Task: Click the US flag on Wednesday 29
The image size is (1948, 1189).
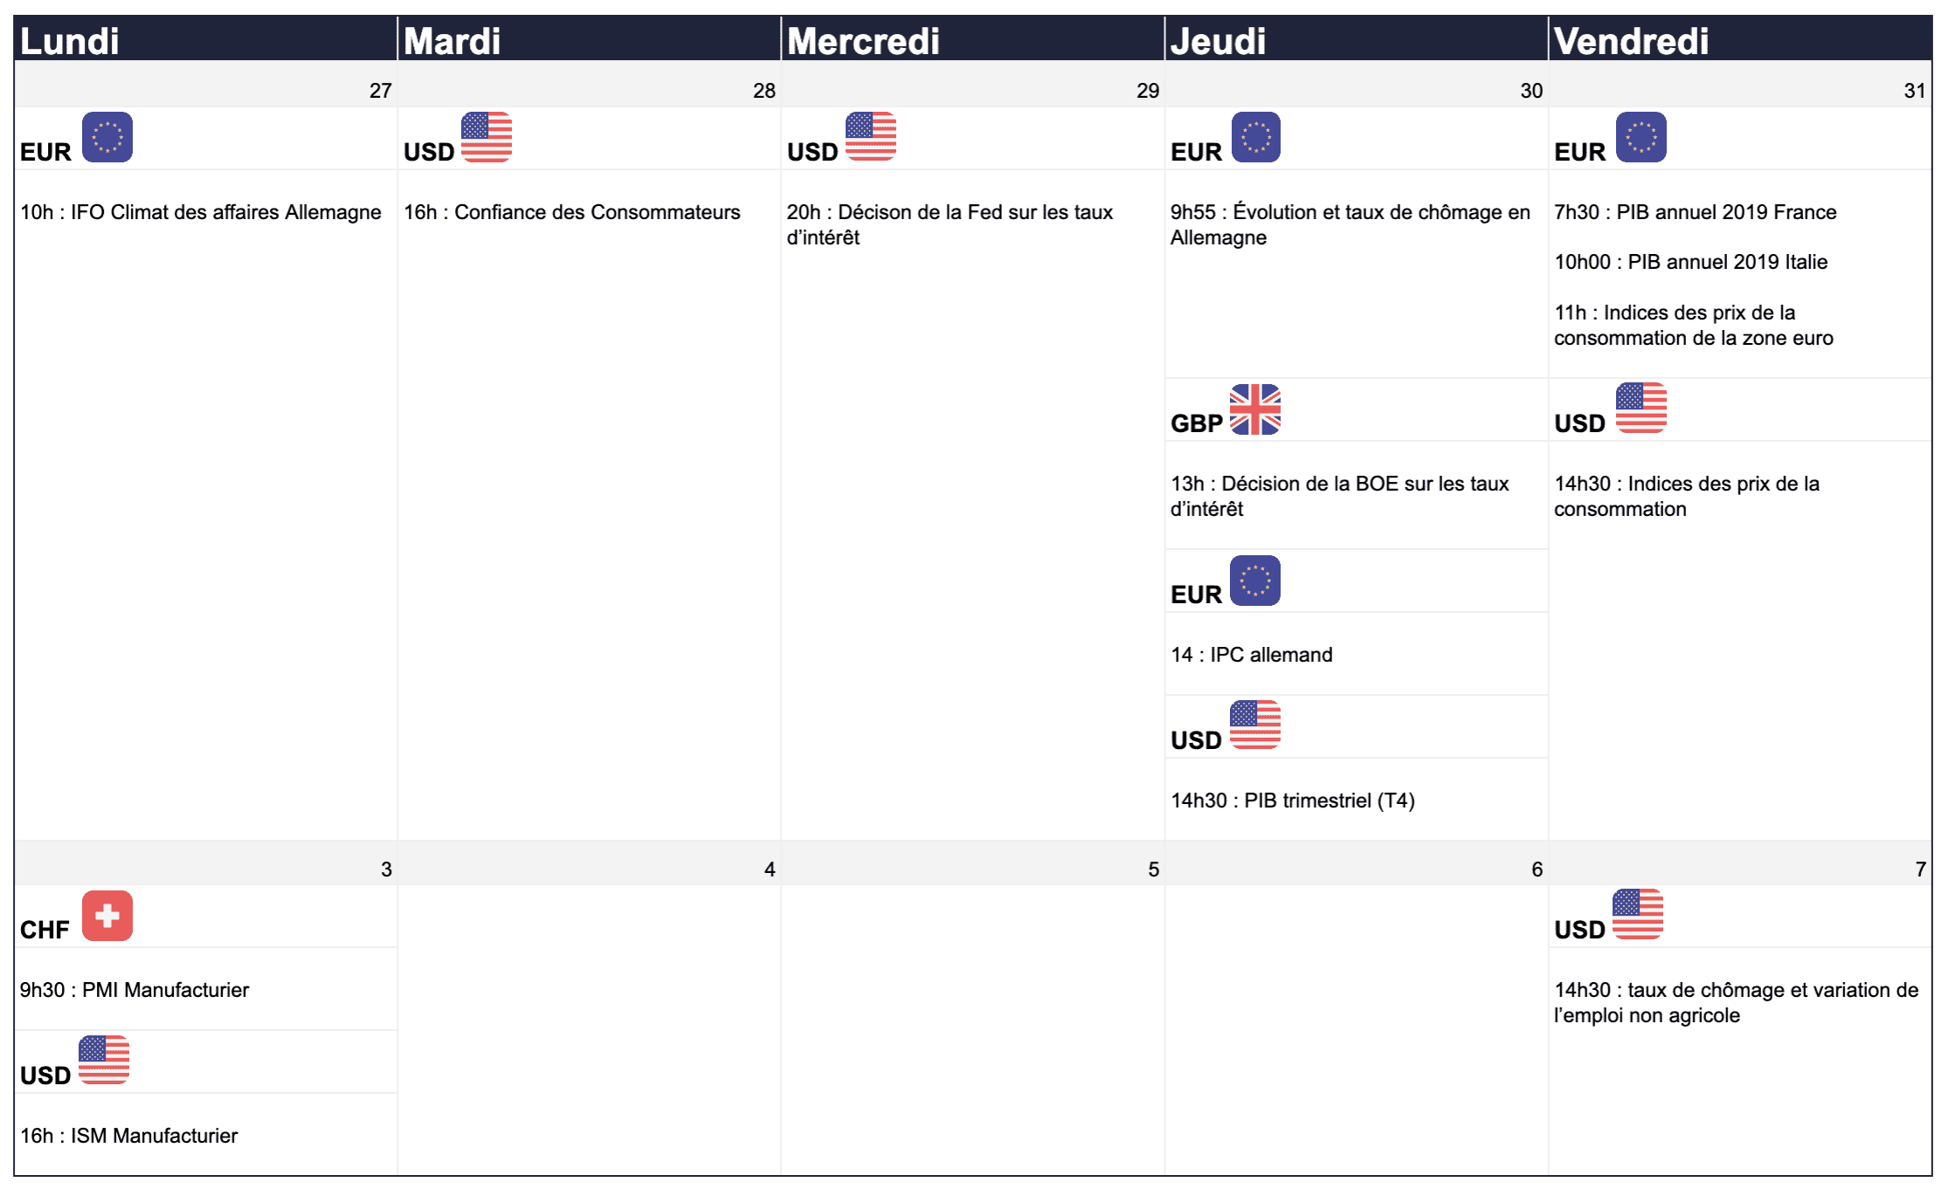Action: 871,137
